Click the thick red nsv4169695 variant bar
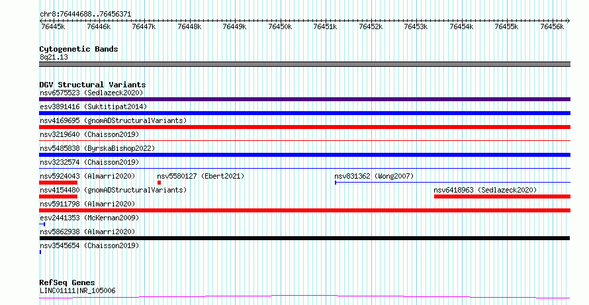 (x=304, y=127)
